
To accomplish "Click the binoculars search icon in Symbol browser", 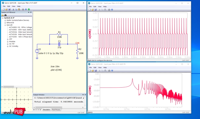I will click(5, 15).
